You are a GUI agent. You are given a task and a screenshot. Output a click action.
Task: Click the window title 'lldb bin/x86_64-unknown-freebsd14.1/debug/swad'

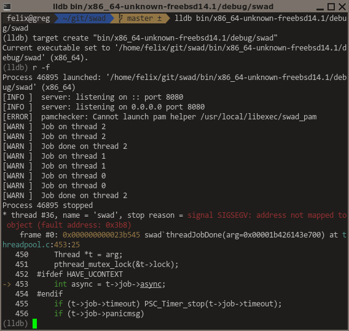click(163, 7)
